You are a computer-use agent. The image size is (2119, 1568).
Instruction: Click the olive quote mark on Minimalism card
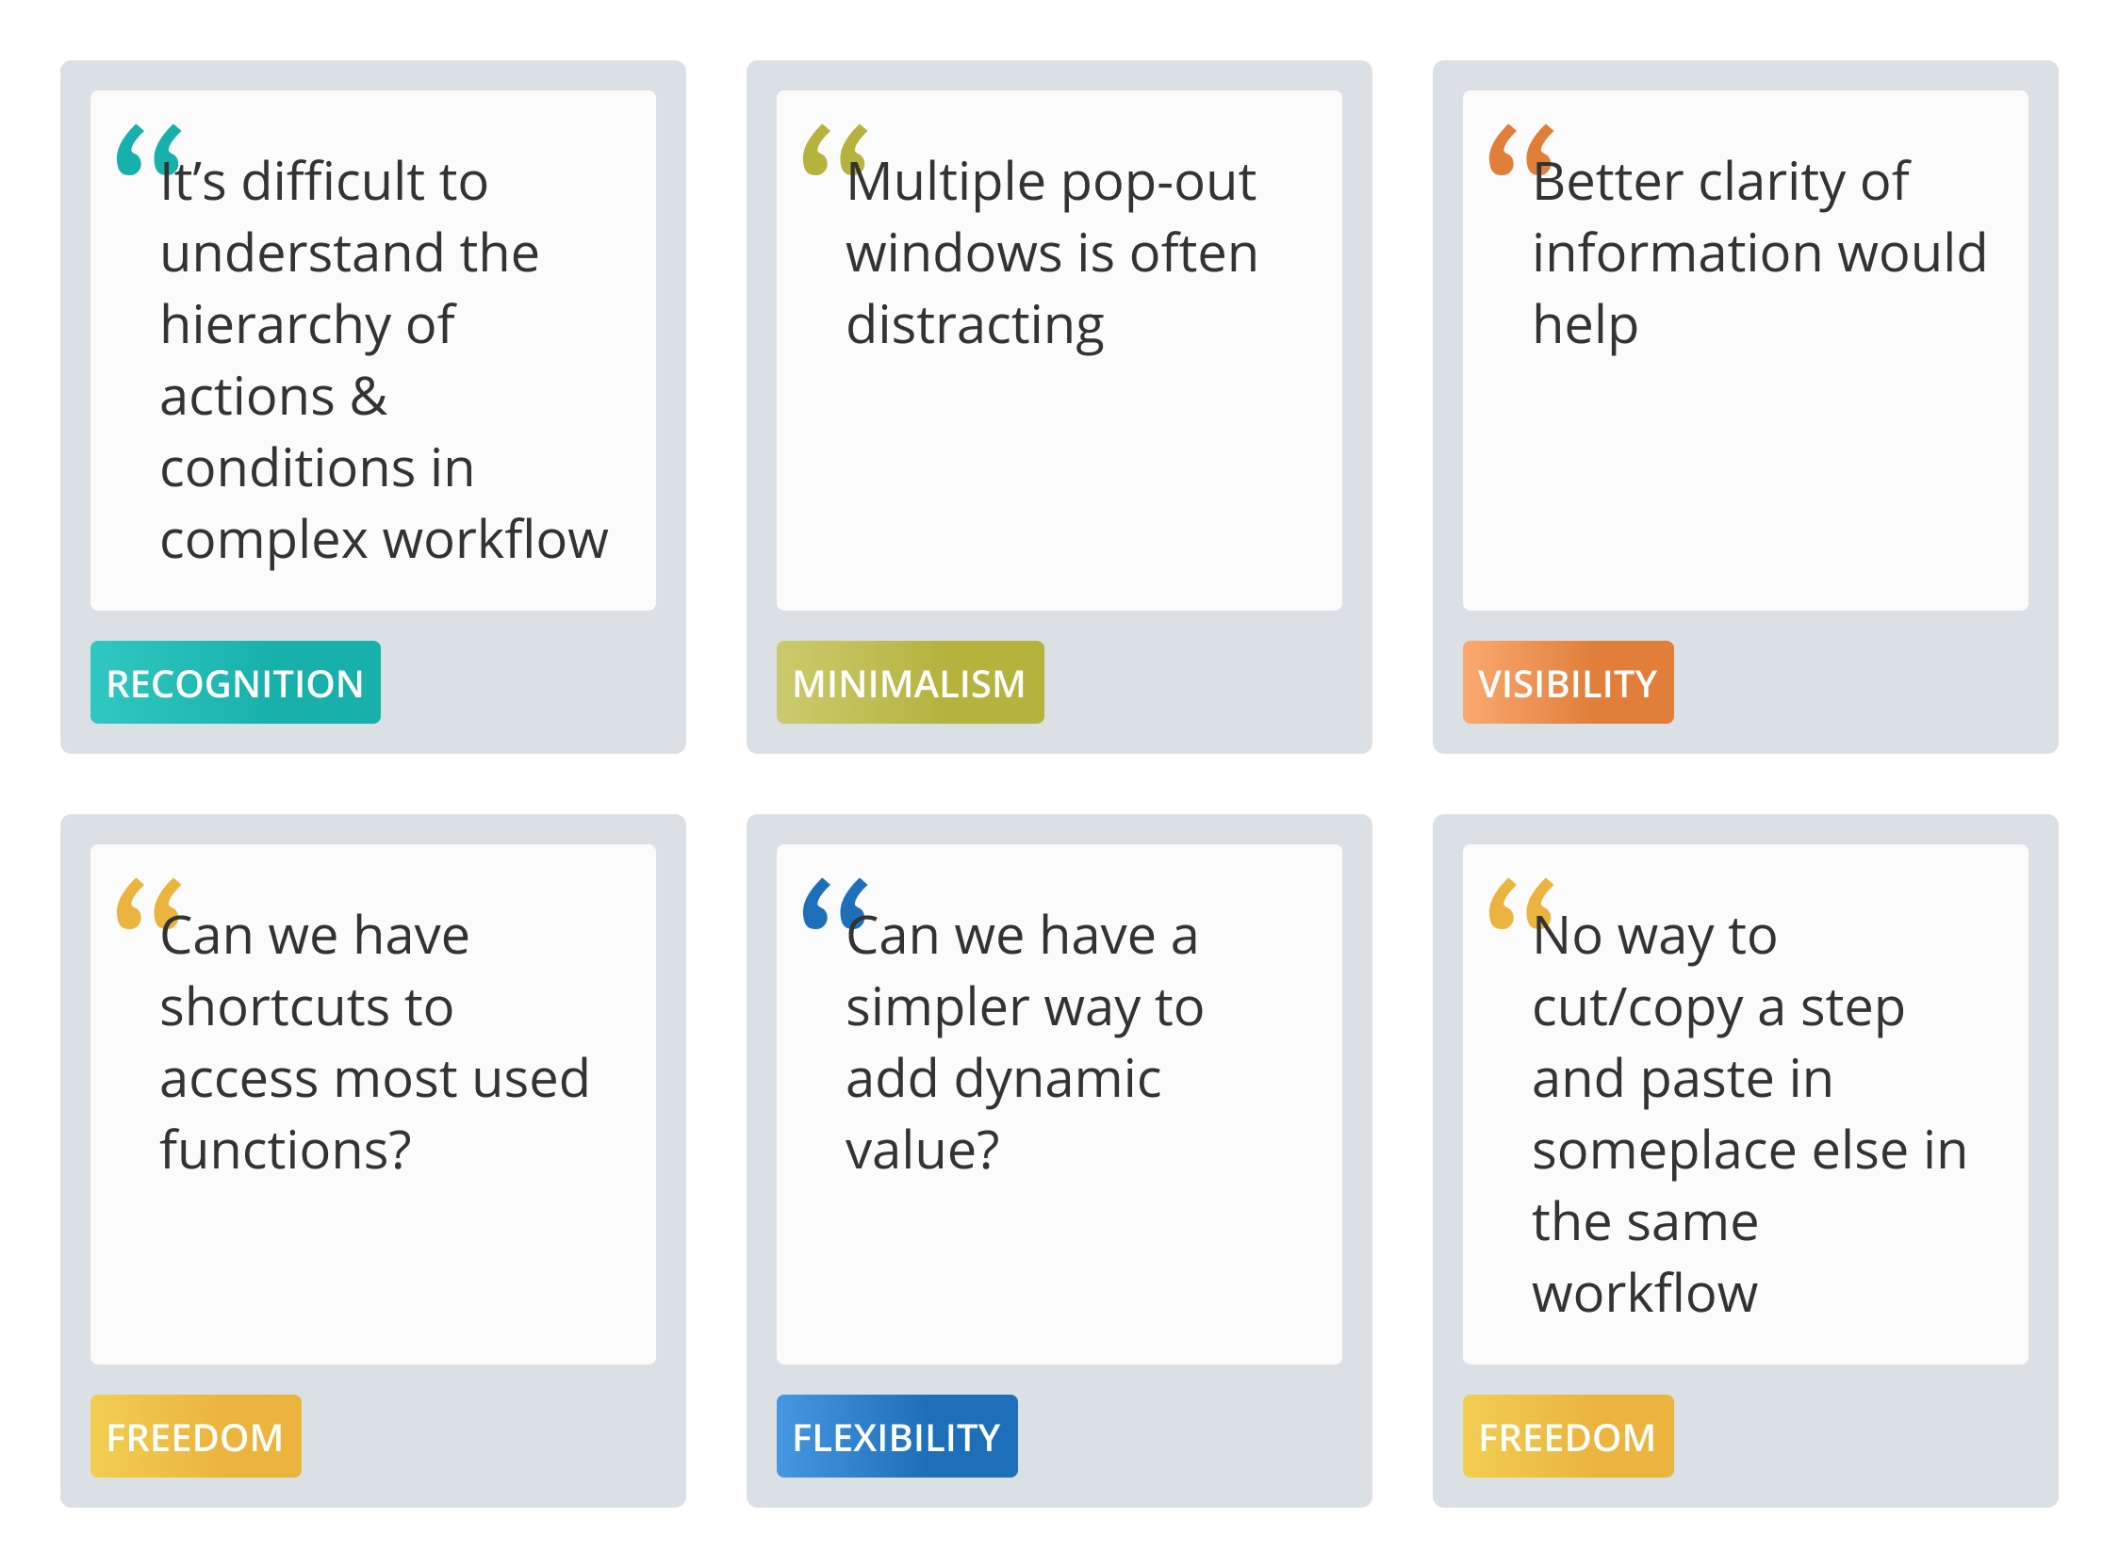(x=835, y=150)
